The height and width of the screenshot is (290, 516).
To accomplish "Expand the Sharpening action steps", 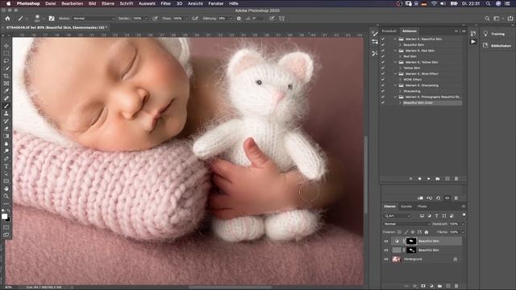I will (x=400, y=91).
